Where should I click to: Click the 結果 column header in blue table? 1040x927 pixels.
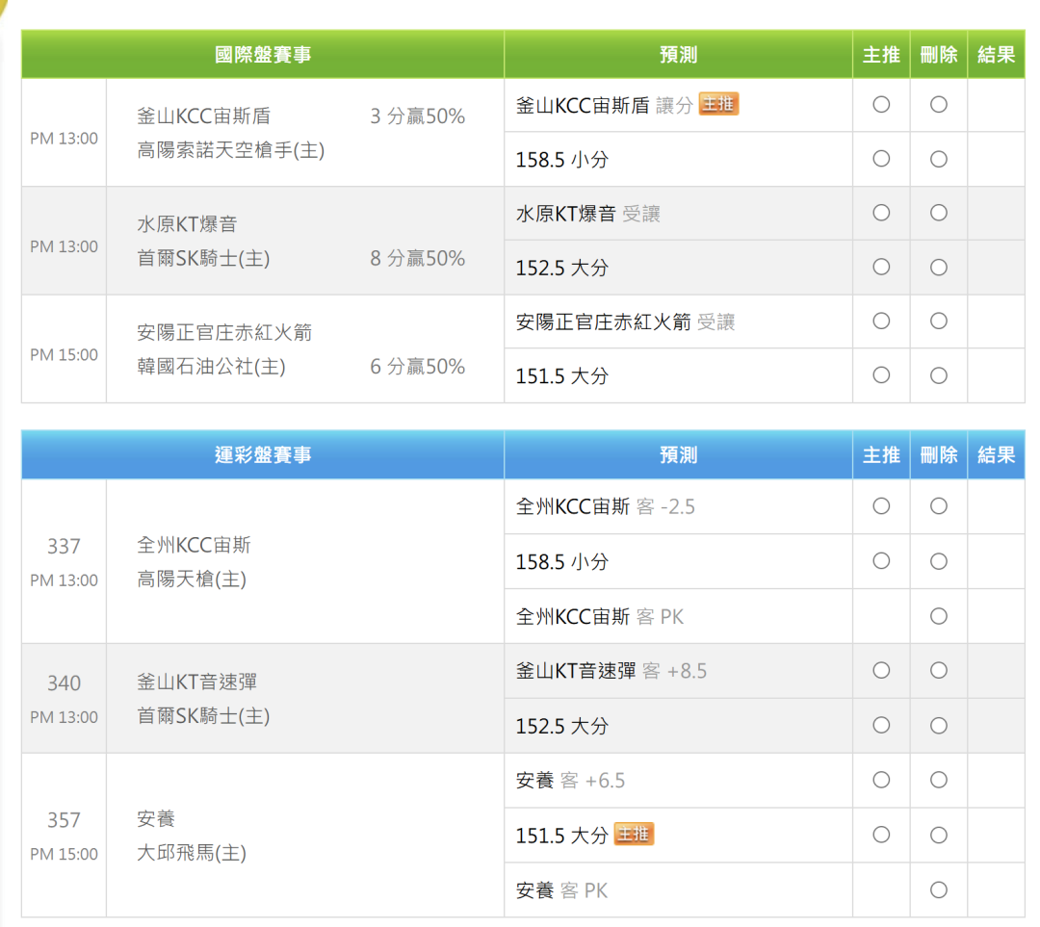(997, 455)
